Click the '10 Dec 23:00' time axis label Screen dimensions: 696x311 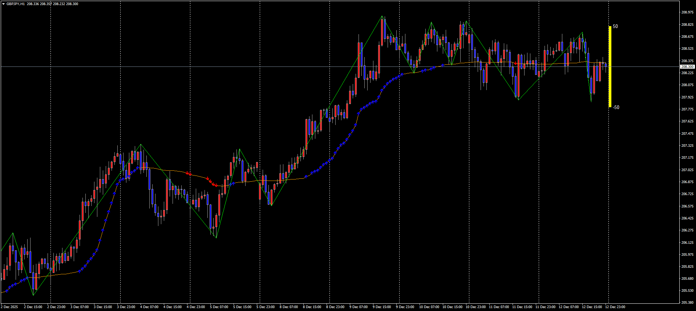476,307
